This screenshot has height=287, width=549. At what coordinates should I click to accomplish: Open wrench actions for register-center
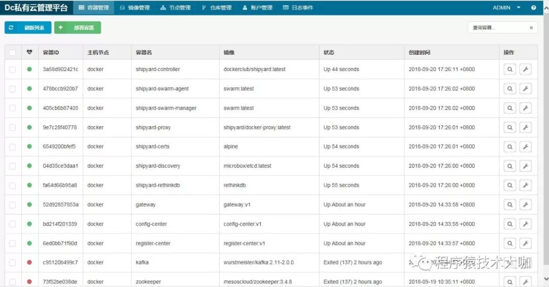[526, 243]
